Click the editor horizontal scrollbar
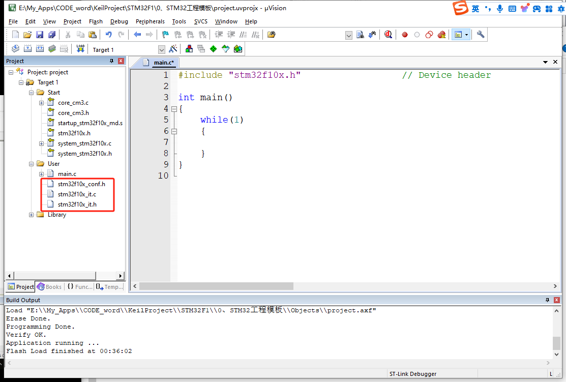The height and width of the screenshot is (382, 566). tap(217, 286)
